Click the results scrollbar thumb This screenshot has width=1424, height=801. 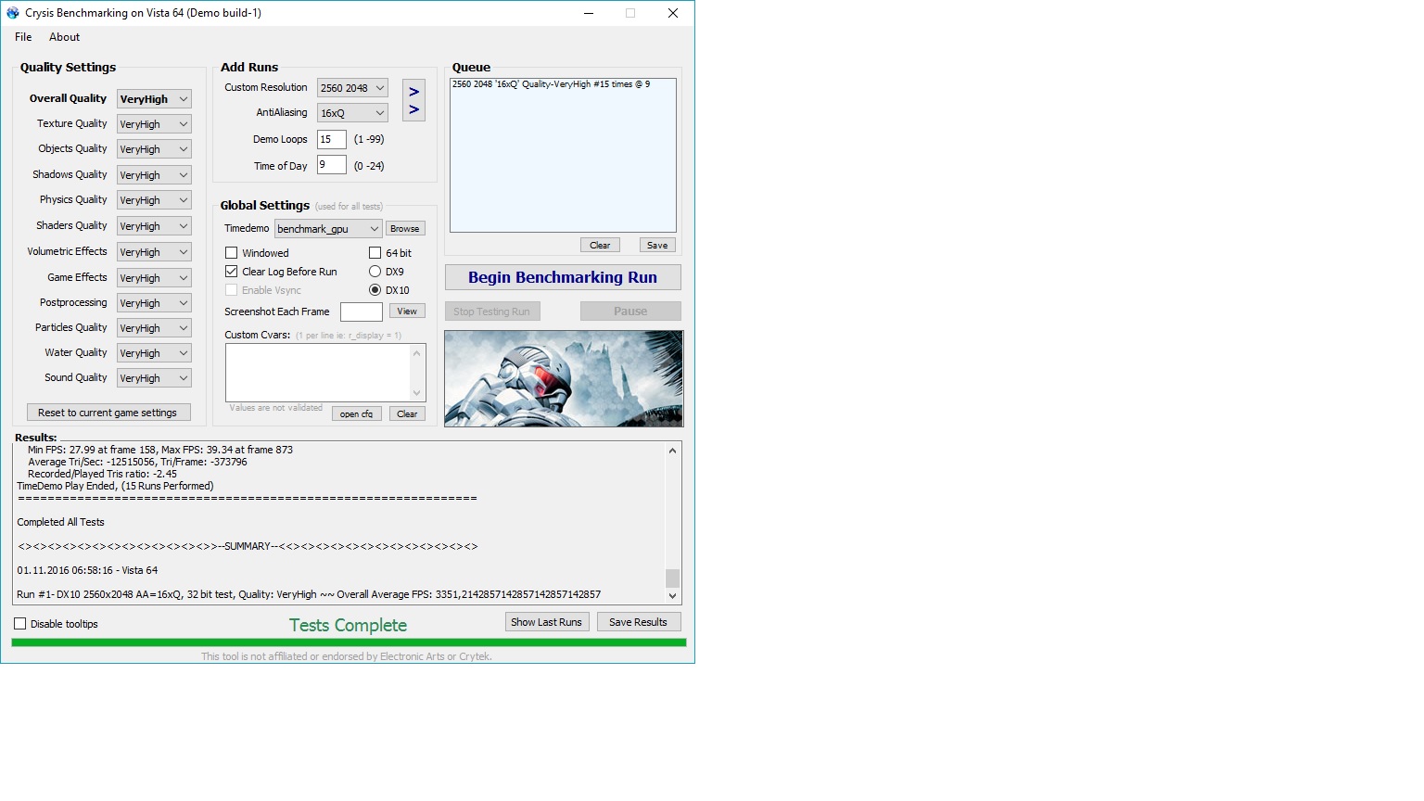coord(673,578)
